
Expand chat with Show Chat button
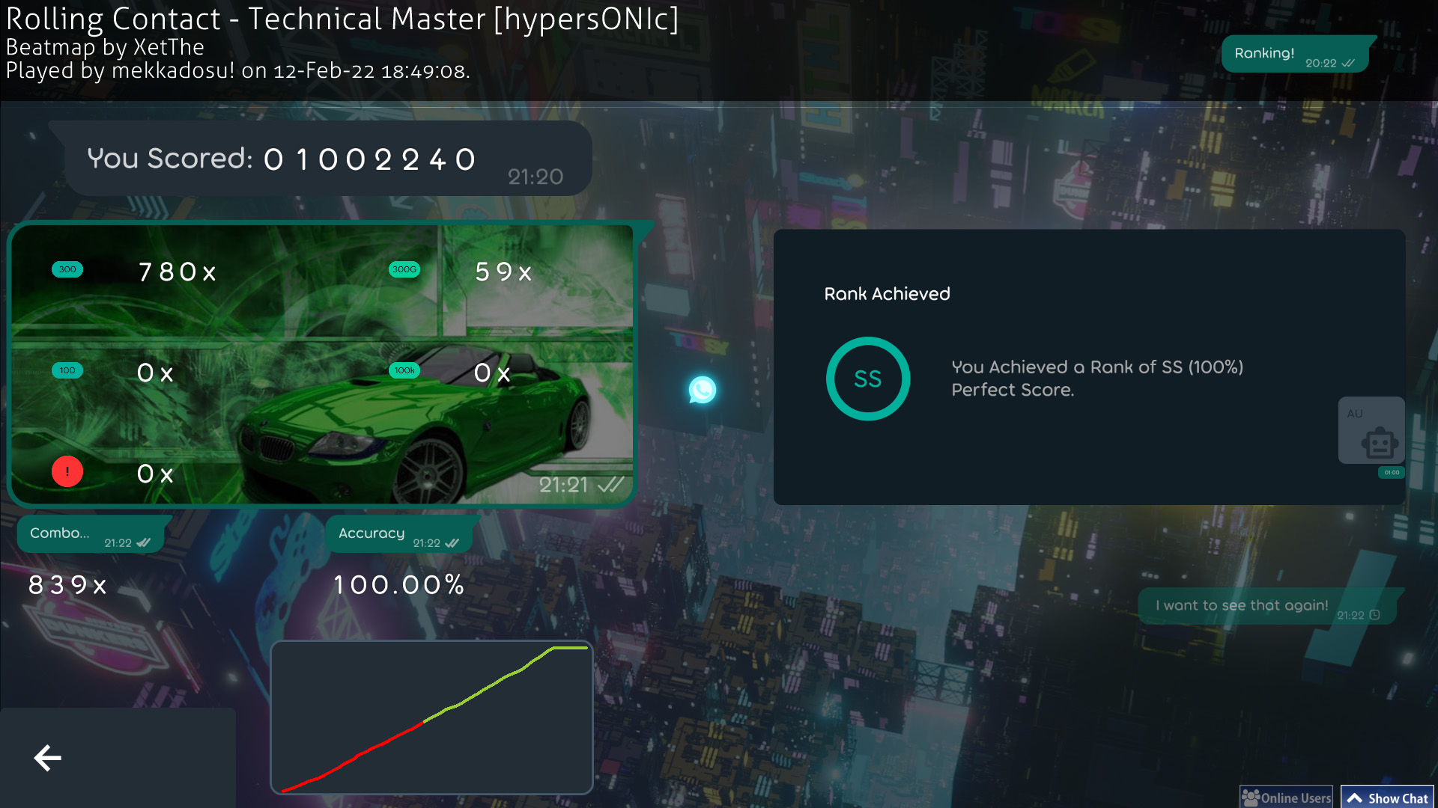pos(1388,798)
